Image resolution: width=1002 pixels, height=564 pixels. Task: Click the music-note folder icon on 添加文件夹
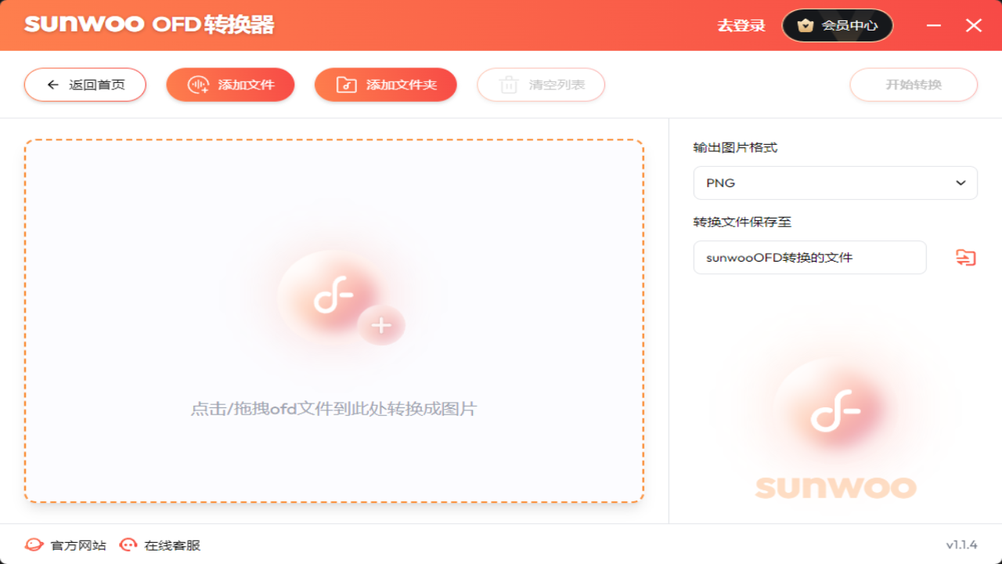coord(346,84)
